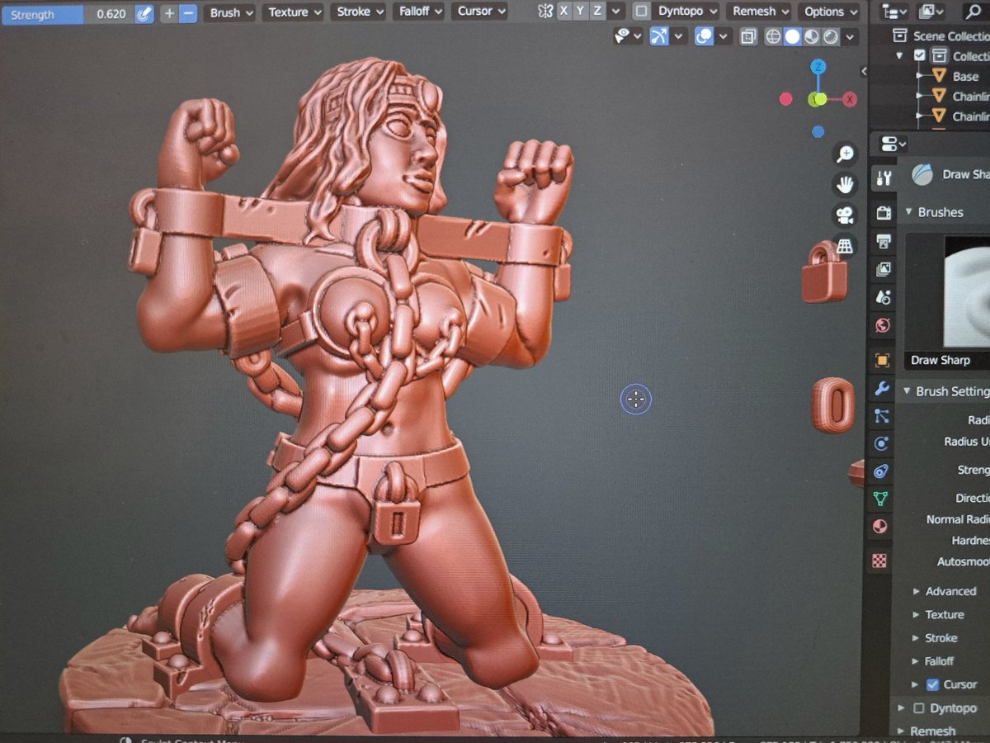Click the symmetry butterfly icon
Image resolution: width=990 pixels, height=743 pixels.
pos(544,12)
